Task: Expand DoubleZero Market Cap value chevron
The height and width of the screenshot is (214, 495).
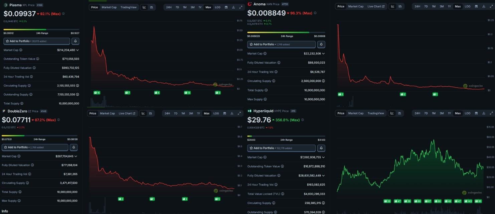Action: (x=76, y=156)
